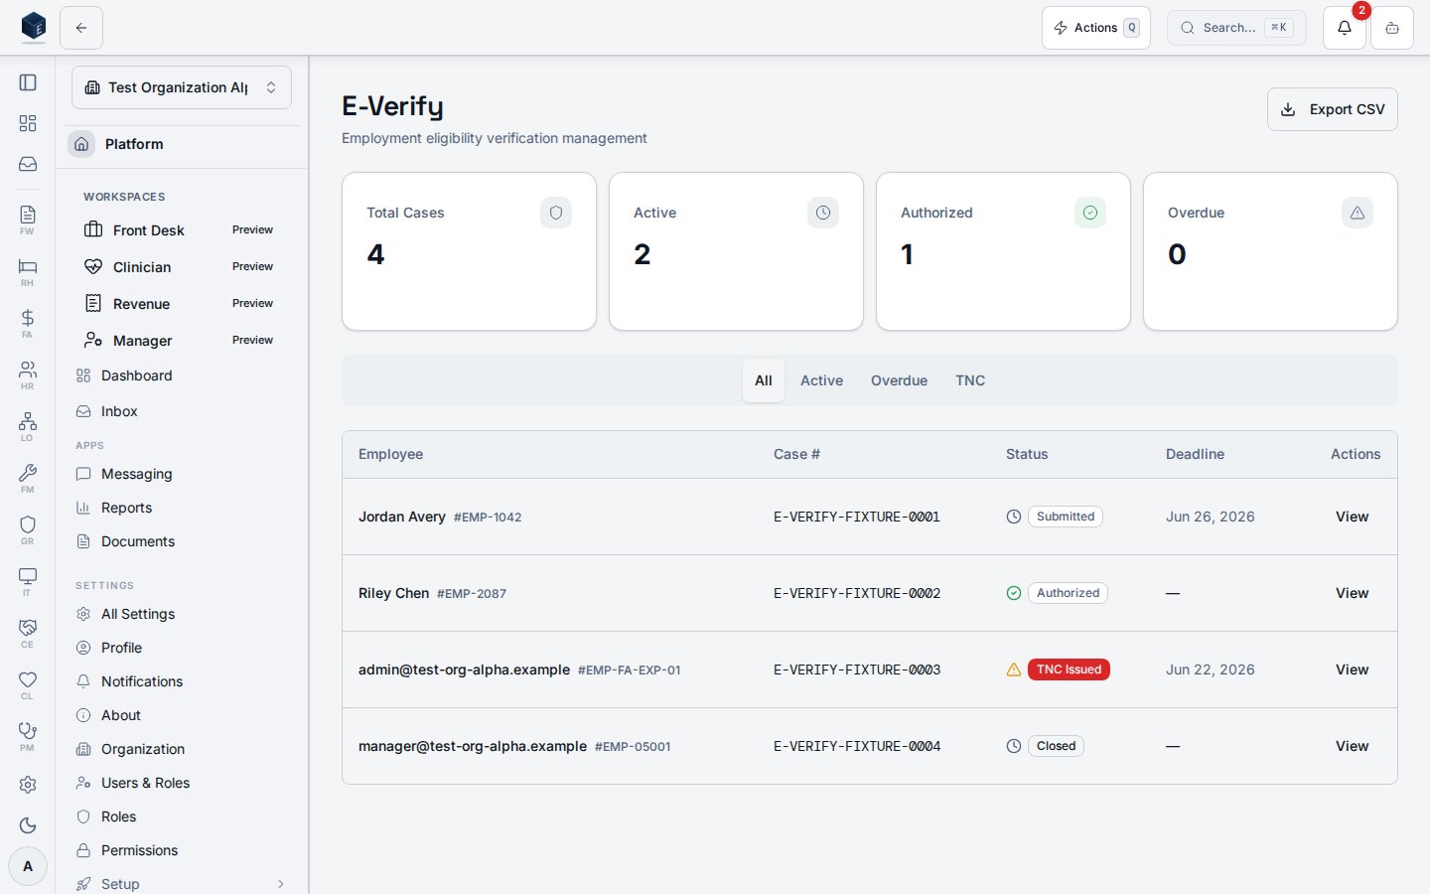Open Documents in sidebar

[x=182, y=541]
